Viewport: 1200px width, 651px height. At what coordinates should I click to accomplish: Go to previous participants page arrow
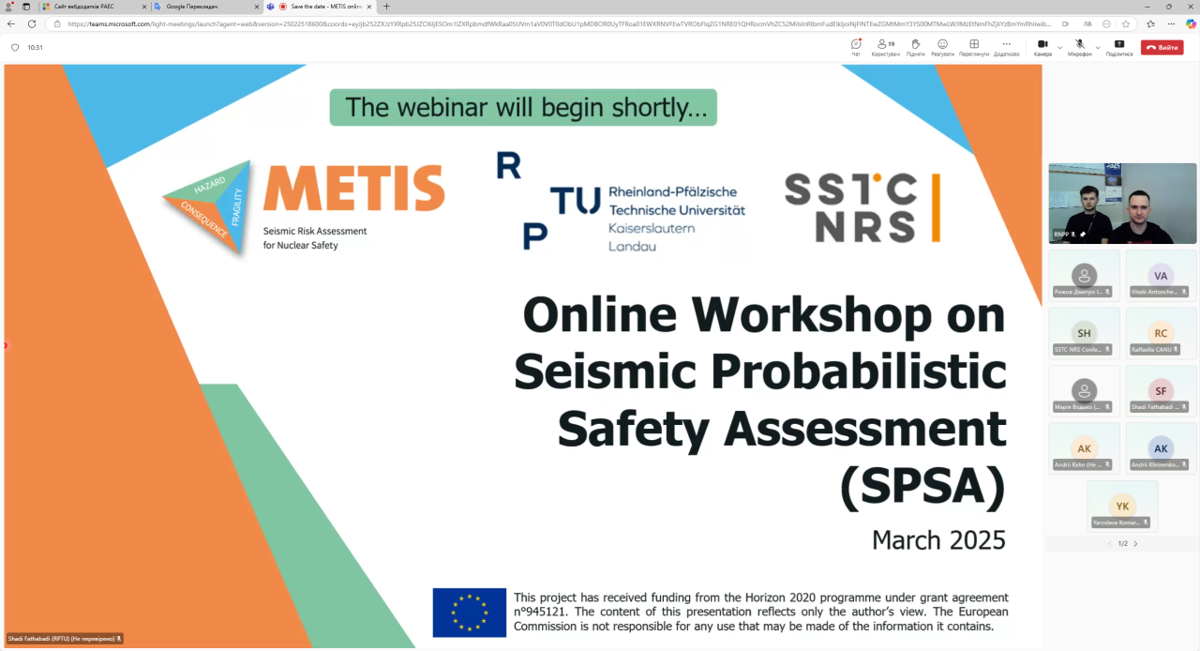click(x=1110, y=544)
